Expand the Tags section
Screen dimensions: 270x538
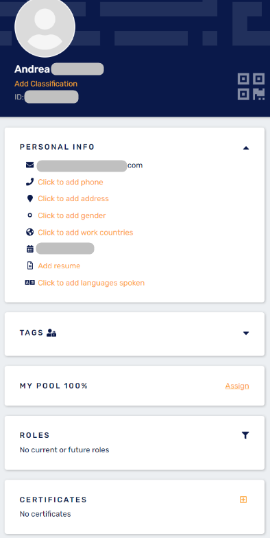click(x=245, y=333)
